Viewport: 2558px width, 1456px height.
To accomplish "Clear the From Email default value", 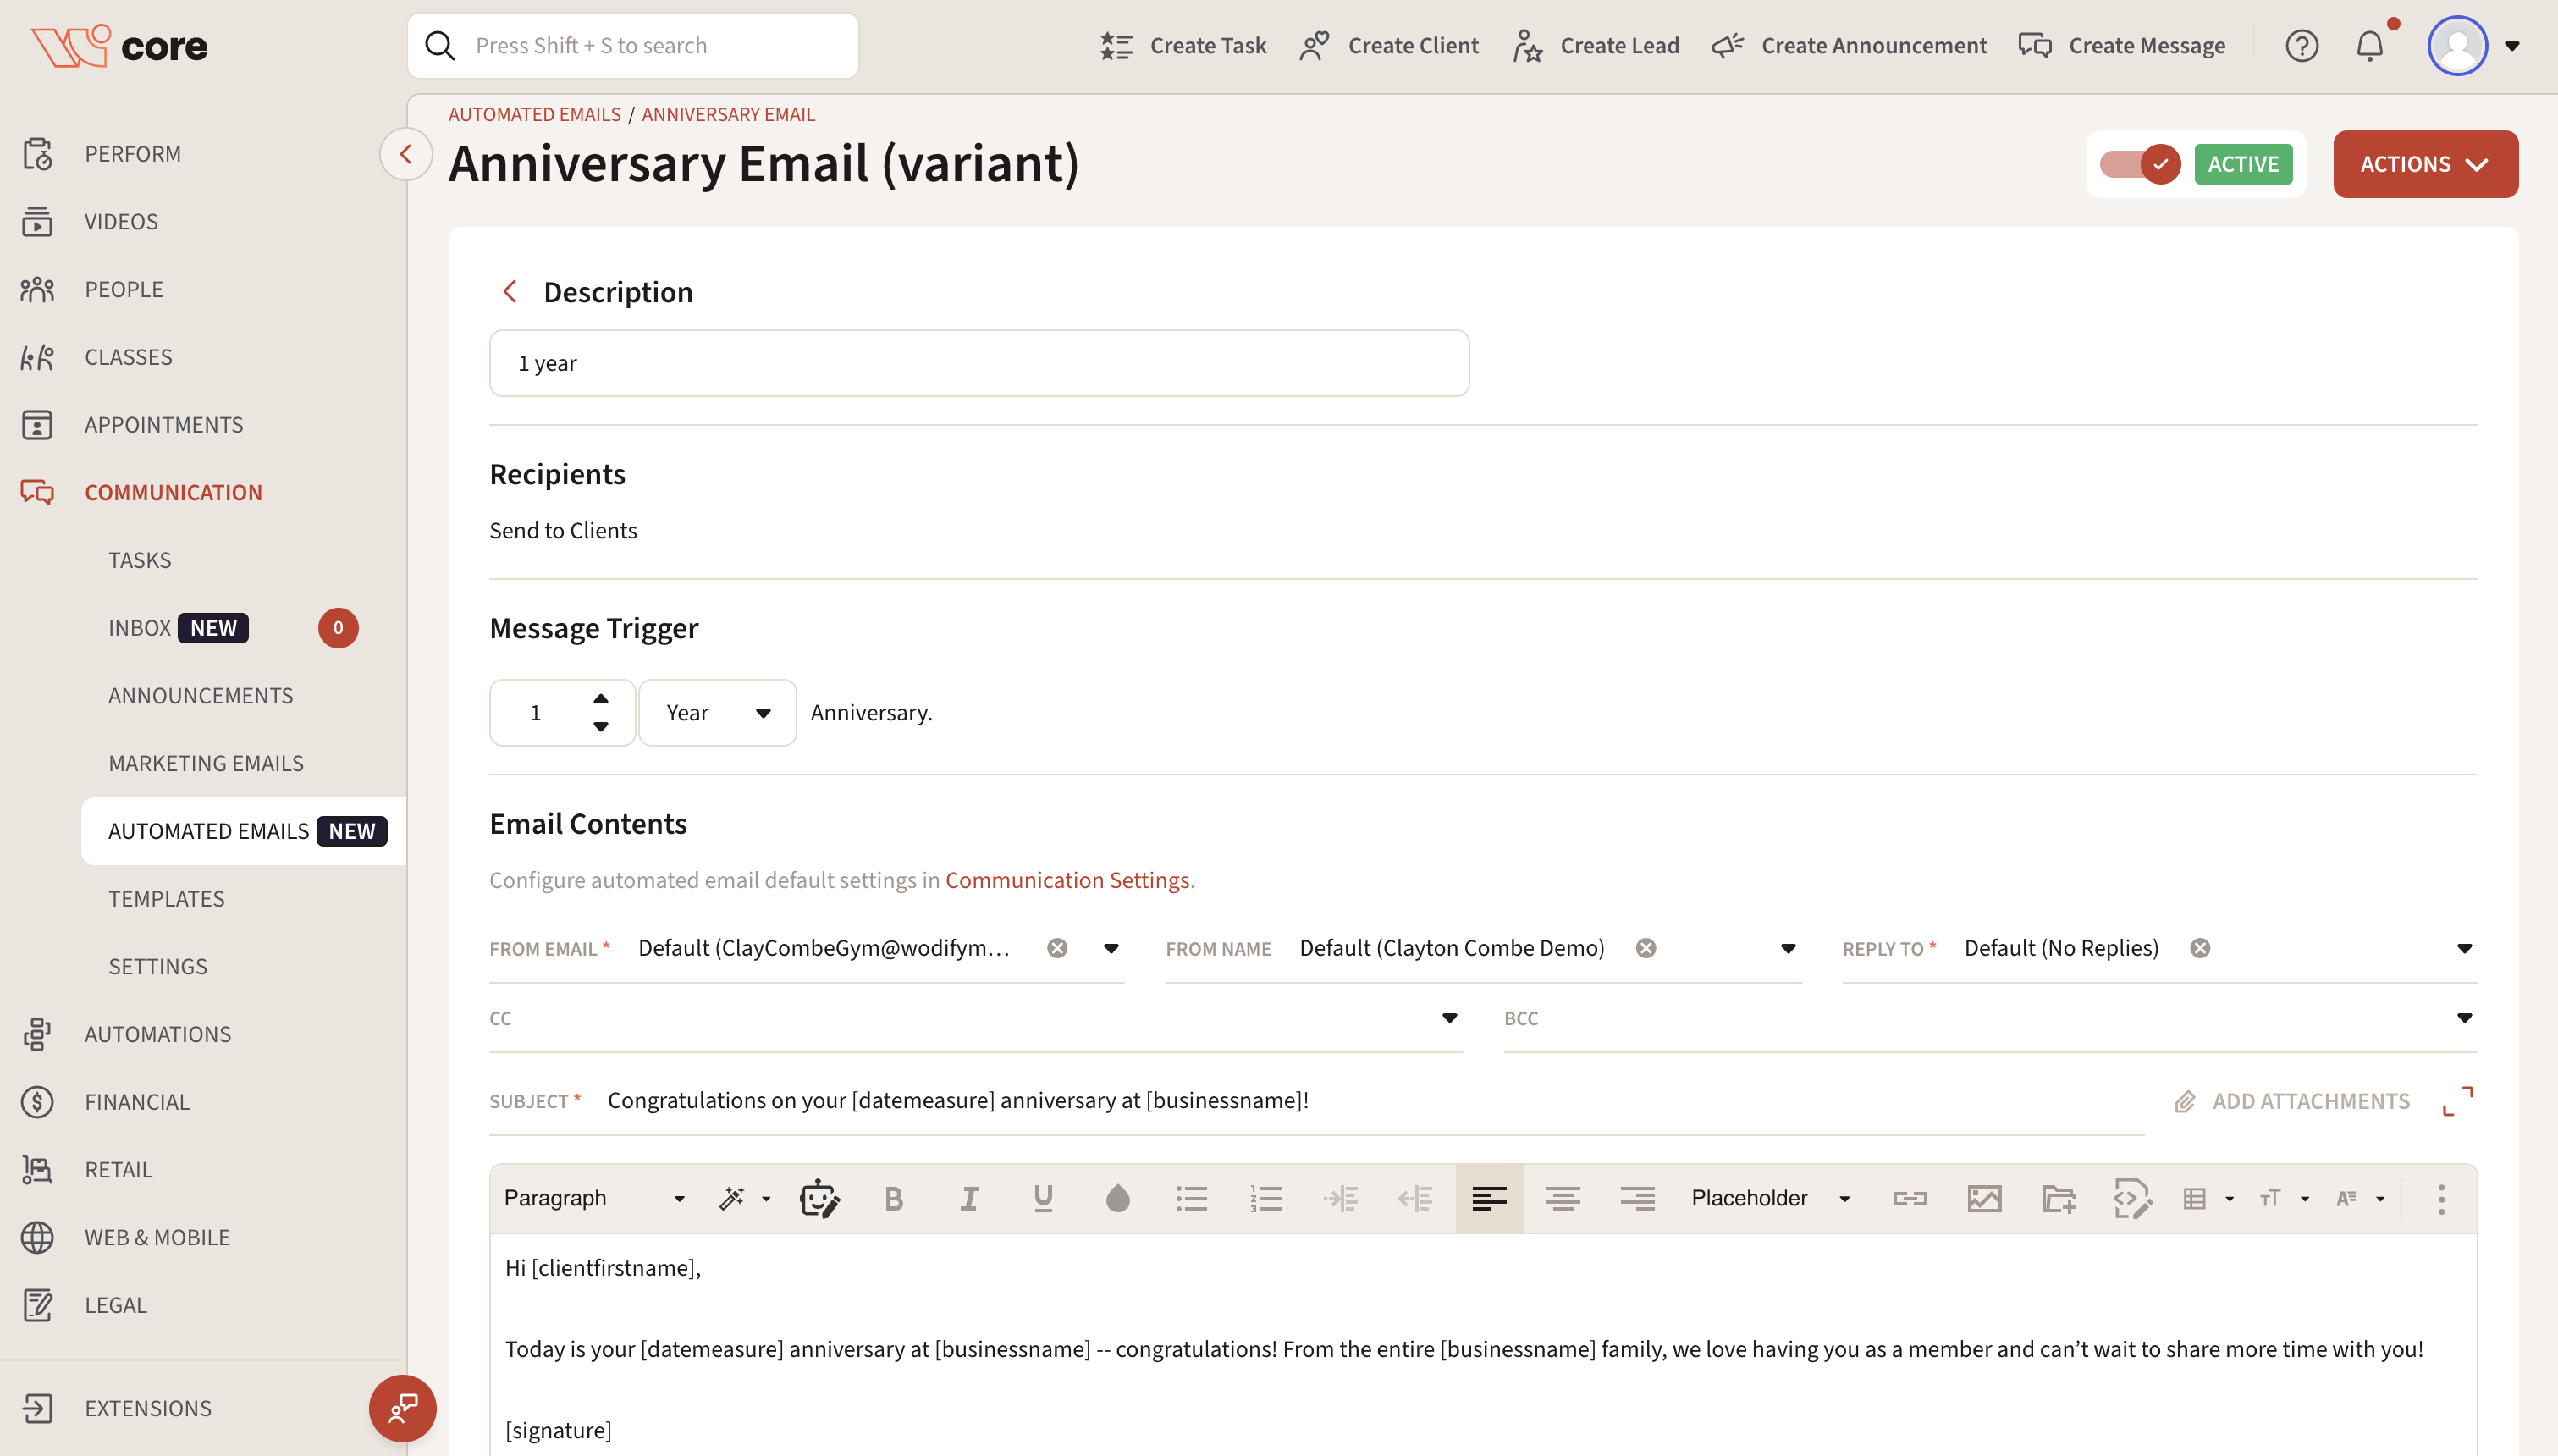I will click(1056, 948).
